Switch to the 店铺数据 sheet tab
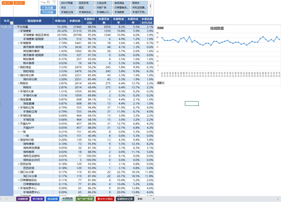 tap(23, 199)
